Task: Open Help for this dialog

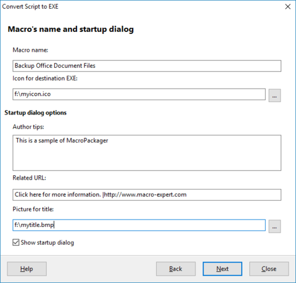Action: click(27, 269)
